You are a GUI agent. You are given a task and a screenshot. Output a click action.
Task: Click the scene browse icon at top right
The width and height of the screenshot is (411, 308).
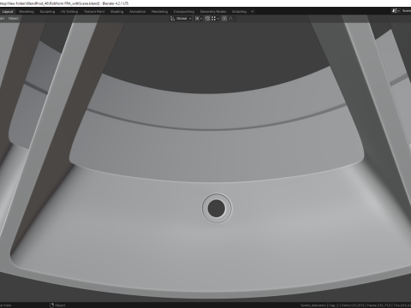395,11
